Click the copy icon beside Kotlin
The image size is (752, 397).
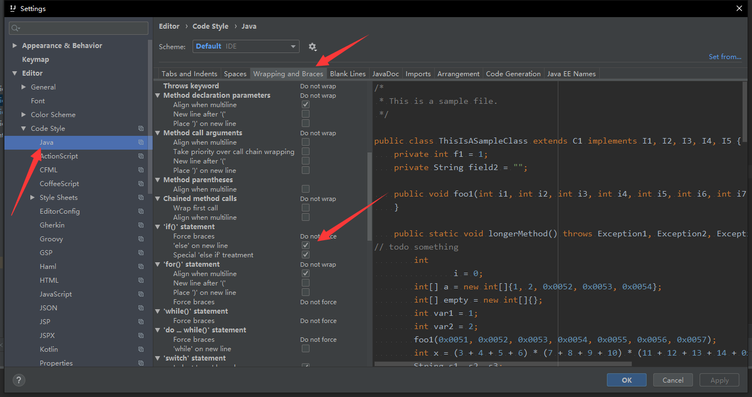point(141,350)
